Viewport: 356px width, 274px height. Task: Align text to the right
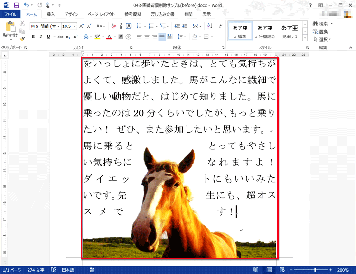click(154, 37)
